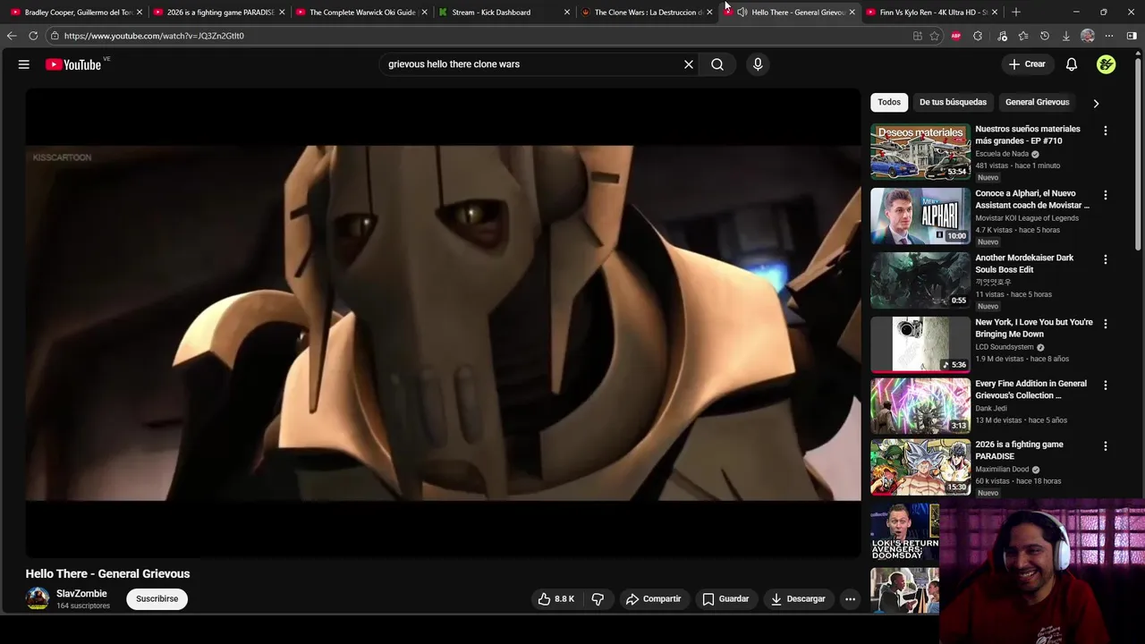Viewport: 1145px width, 644px height.
Task: Go back with the browser back arrow
Action: pos(12,36)
